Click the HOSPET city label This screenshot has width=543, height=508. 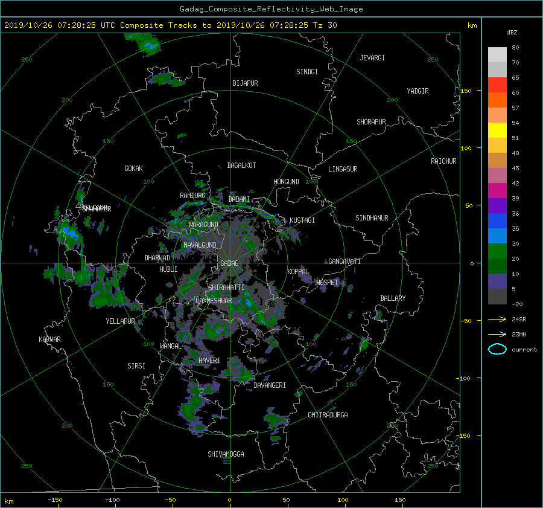[327, 283]
